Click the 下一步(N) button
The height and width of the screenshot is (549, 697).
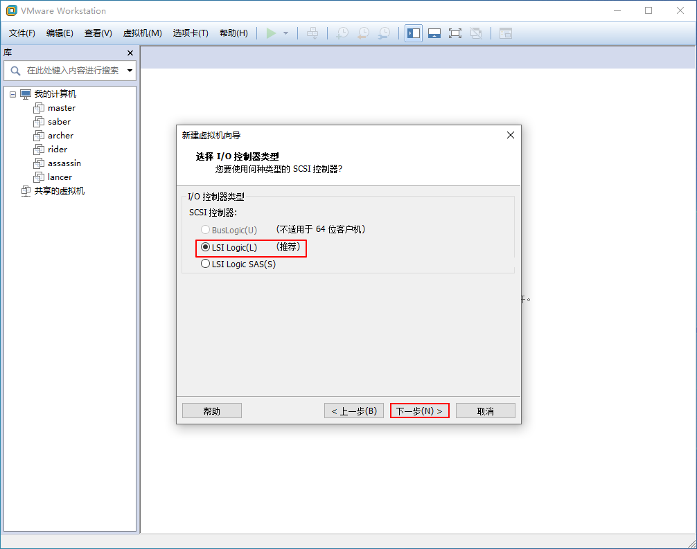click(x=419, y=411)
